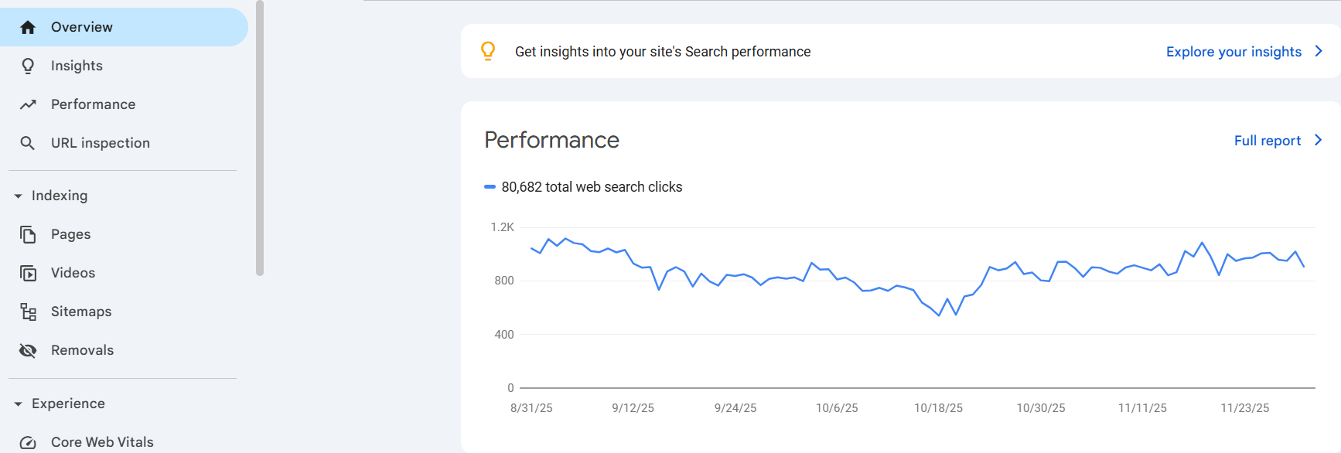Click the Pages documents icon
Screen dimensions: 1341x453
click(28, 234)
